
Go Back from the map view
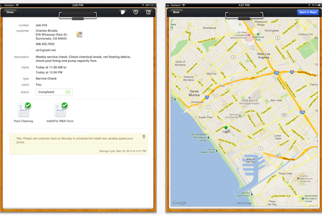pyautogui.click(x=176, y=12)
